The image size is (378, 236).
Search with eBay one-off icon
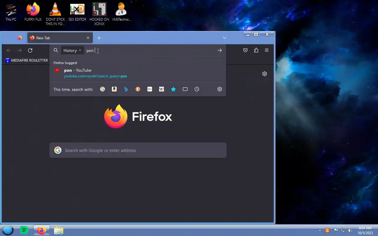tap(150, 89)
